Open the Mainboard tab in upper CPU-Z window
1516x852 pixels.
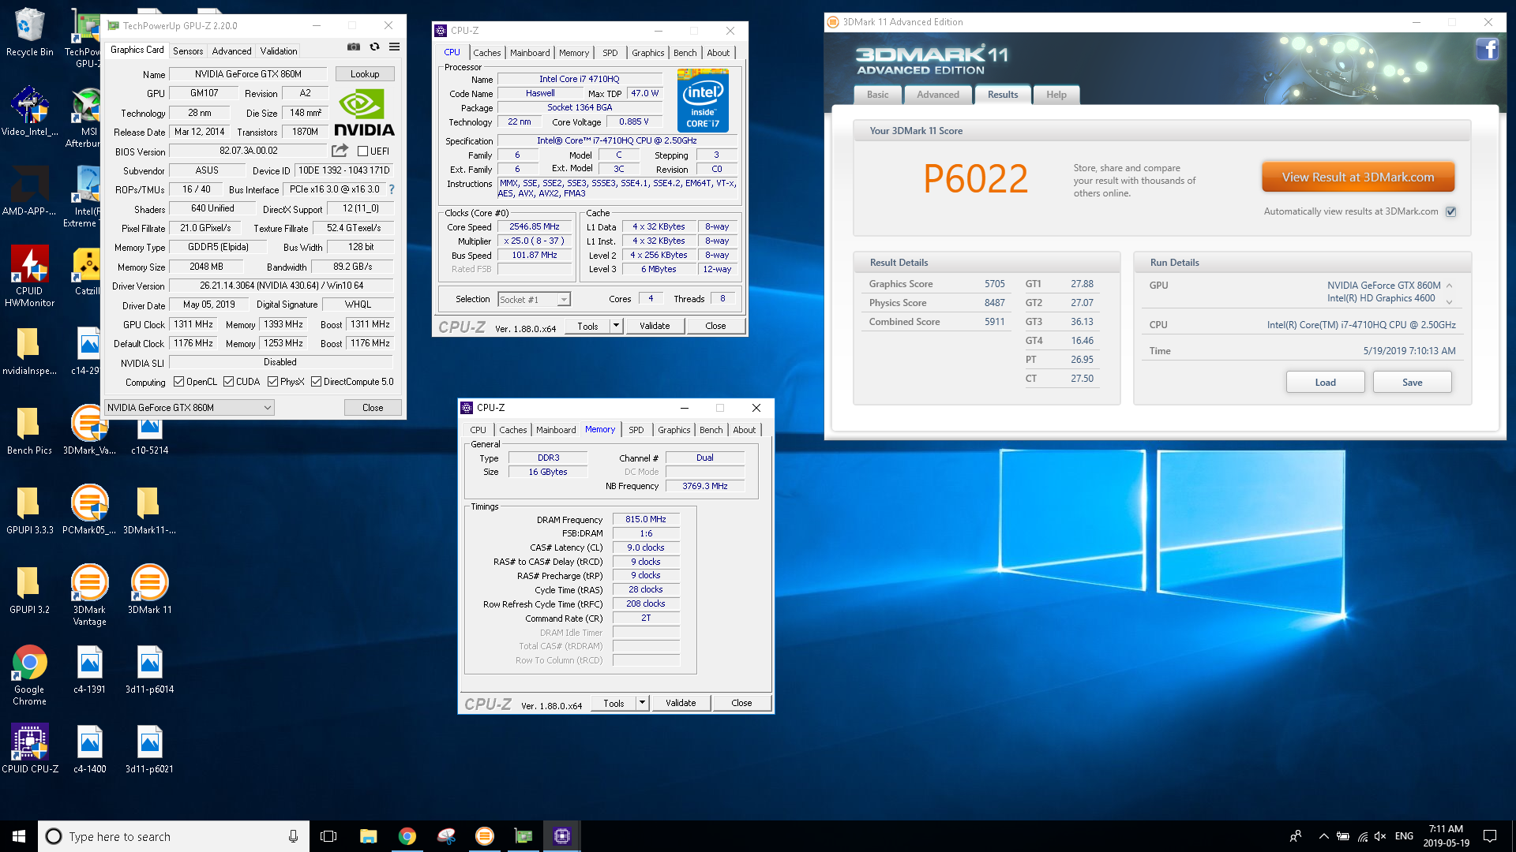(530, 53)
